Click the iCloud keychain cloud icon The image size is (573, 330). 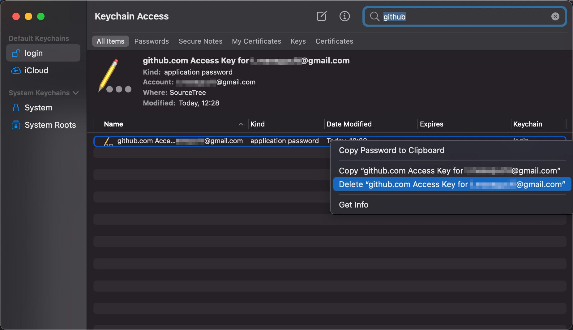[16, 71]
